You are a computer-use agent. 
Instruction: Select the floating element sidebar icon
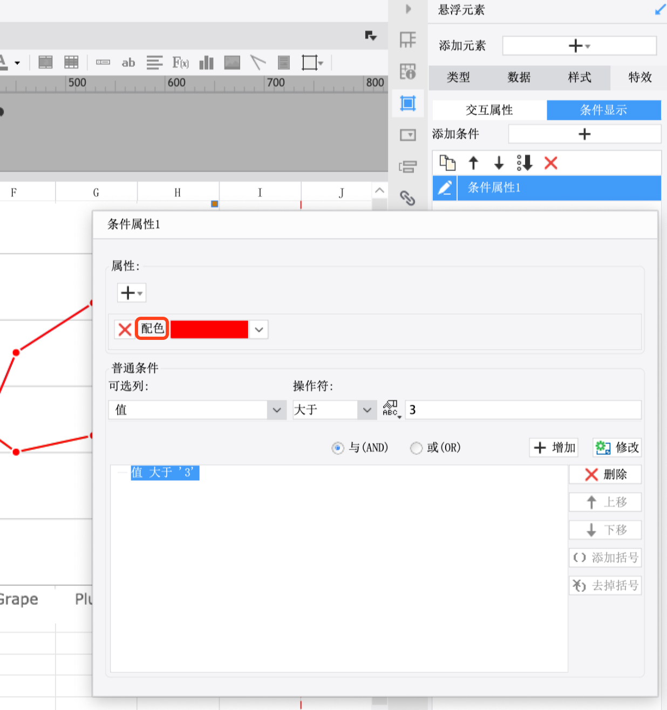click(x=408, y=103)
